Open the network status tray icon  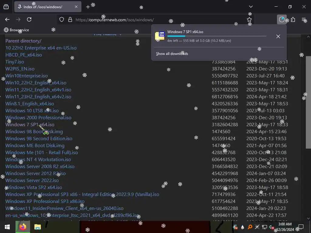coord(264,227)
